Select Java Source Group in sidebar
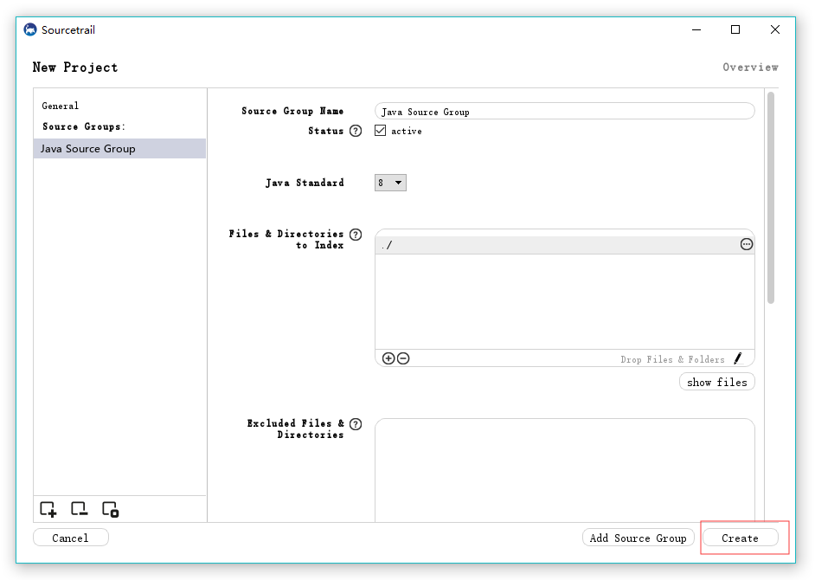The height and width of the screenshot is (580, 815). pyautogui.click(x=119, y=148)
